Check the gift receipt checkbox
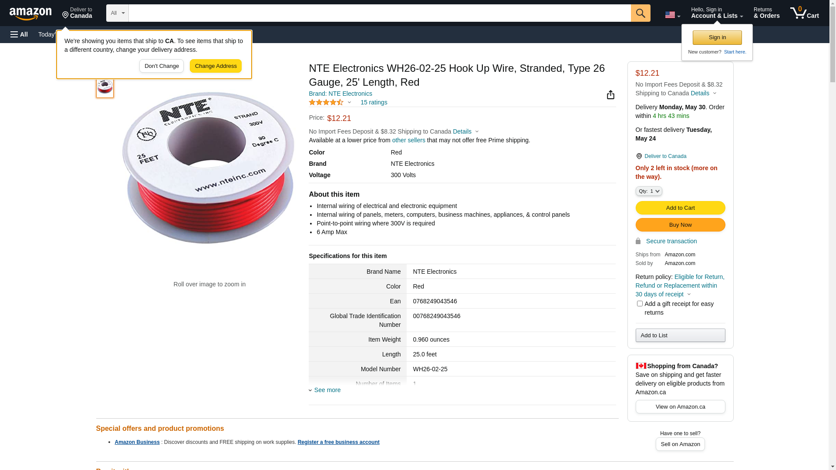 (x=640, y=304)
